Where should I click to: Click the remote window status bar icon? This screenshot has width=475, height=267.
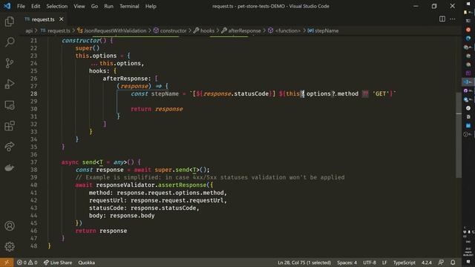7,263
